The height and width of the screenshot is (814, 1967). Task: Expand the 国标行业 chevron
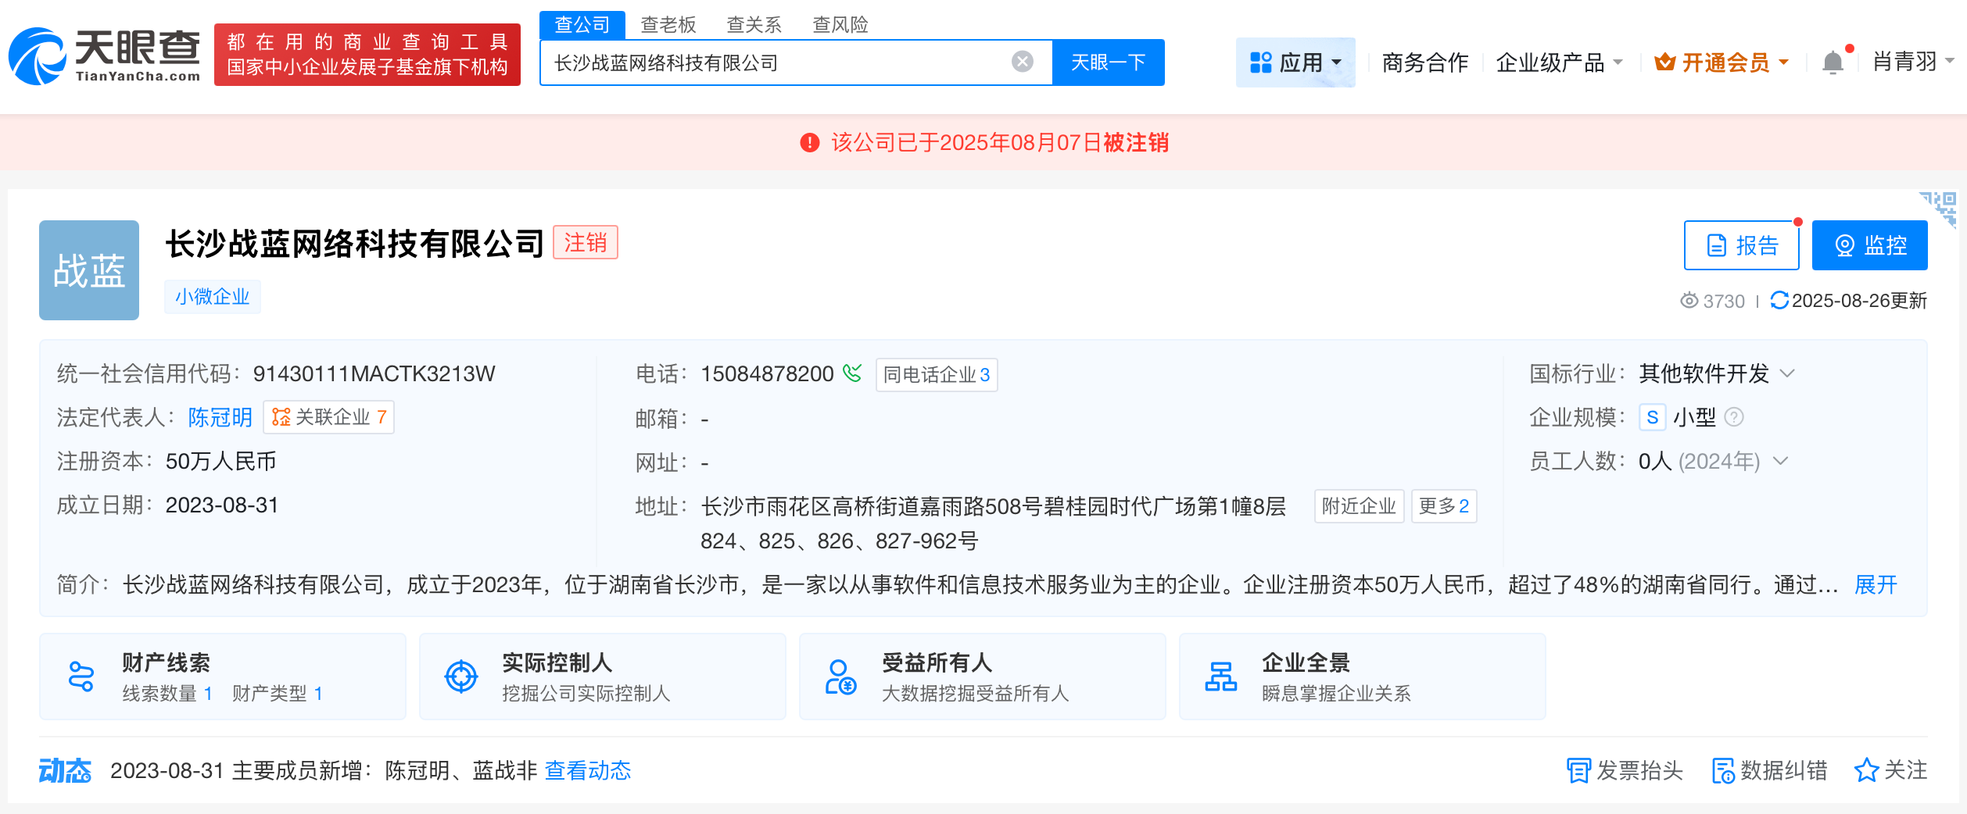[x=1786, y=373]
